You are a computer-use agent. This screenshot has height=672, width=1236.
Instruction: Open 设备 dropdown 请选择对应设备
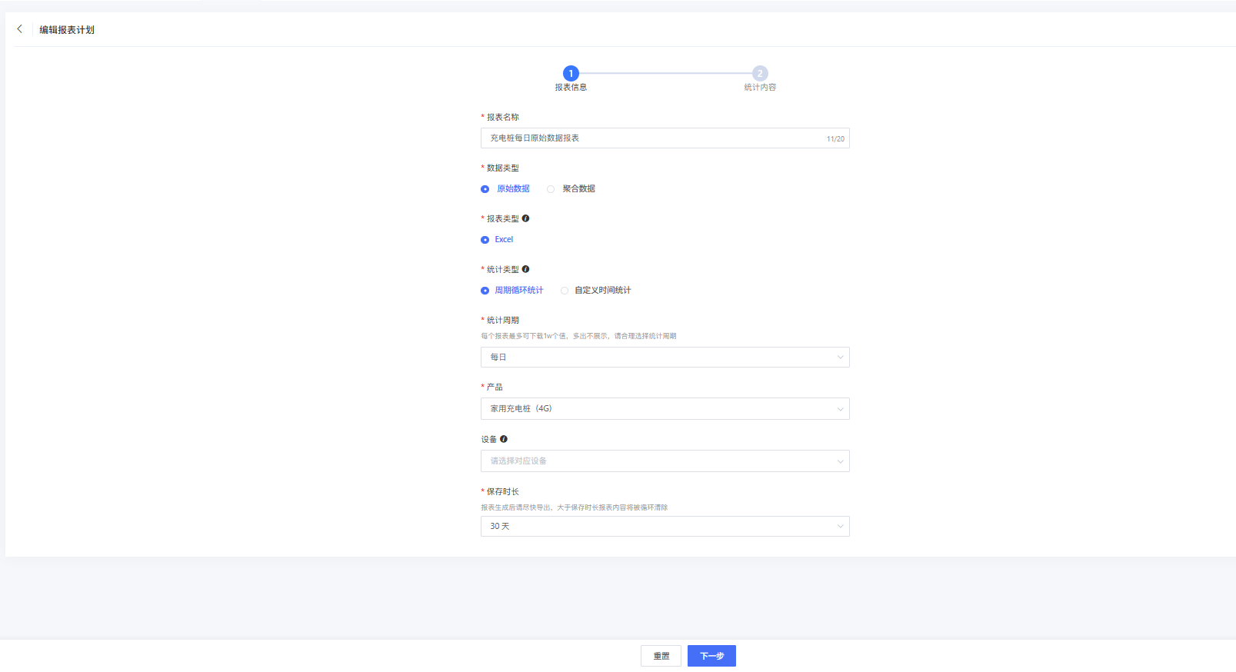click(x=665, y=461)
